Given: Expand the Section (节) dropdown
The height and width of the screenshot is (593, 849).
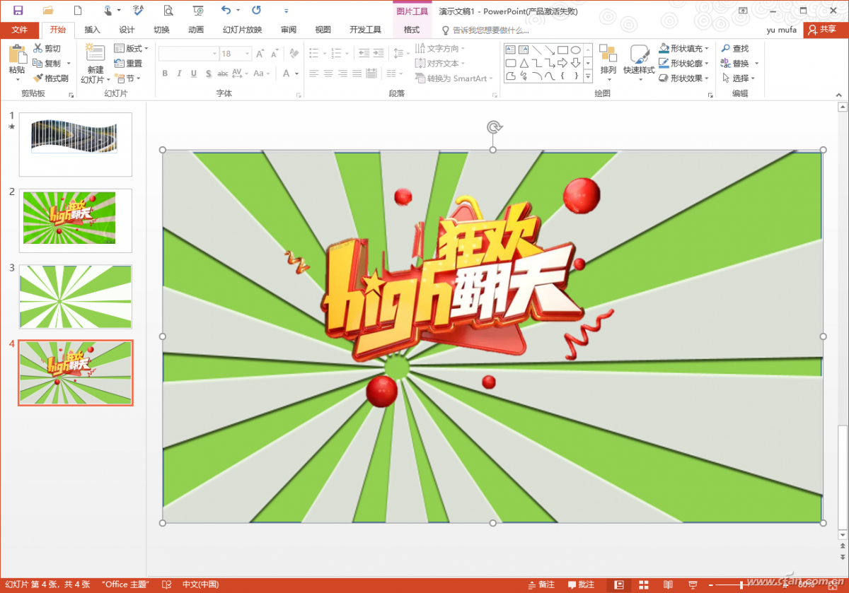Looking at the screenshot, I should (x=128, y=78).
